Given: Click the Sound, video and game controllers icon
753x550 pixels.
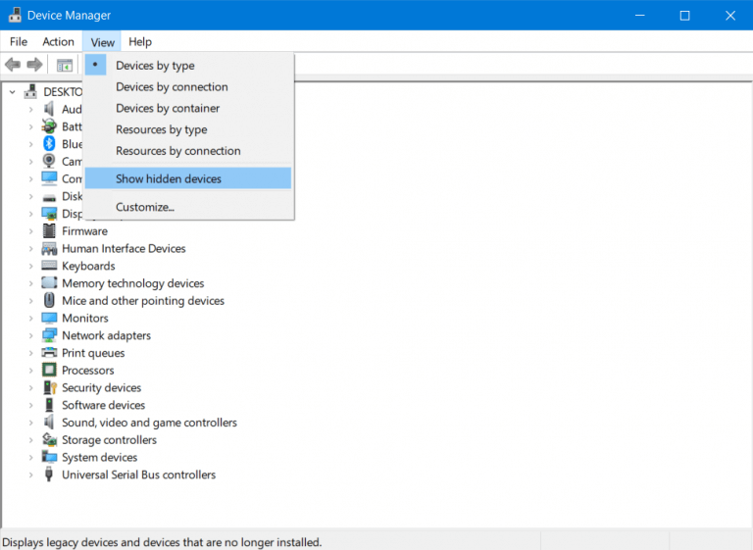Looking at the screenshot, I should (49, 423).
